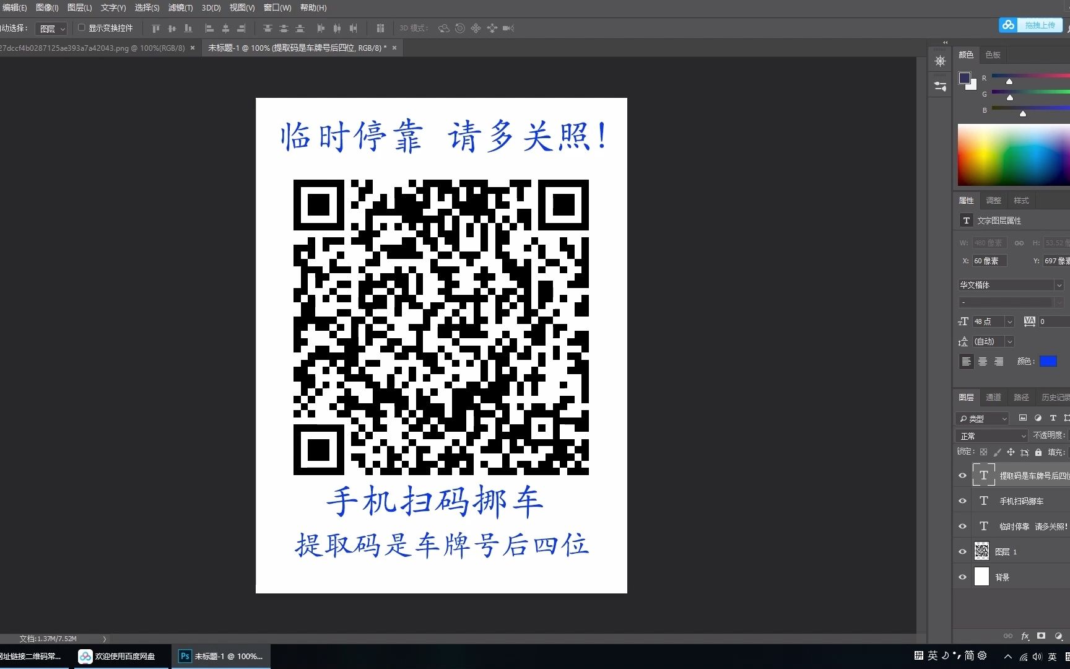The width and height of the screenshot is (1070, 669).
Task: Open the 窗口(W) menu
Action: [x=277, y=7]
